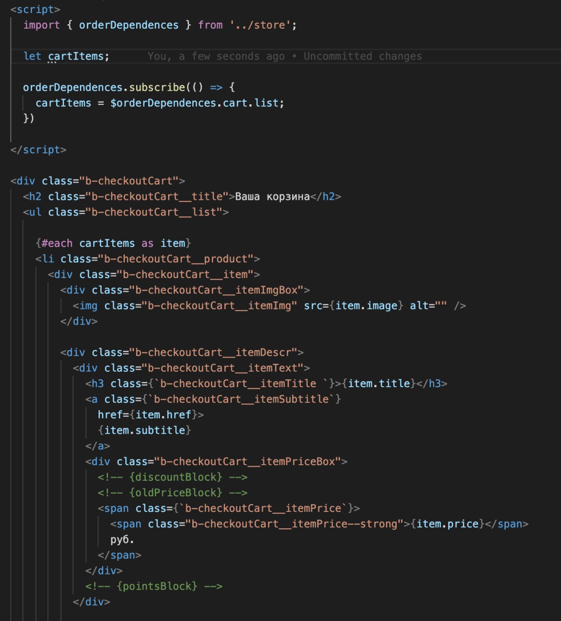561x621 pixels.
Task: Select orderDependences inside the import braces
Action: pos(129,25)
